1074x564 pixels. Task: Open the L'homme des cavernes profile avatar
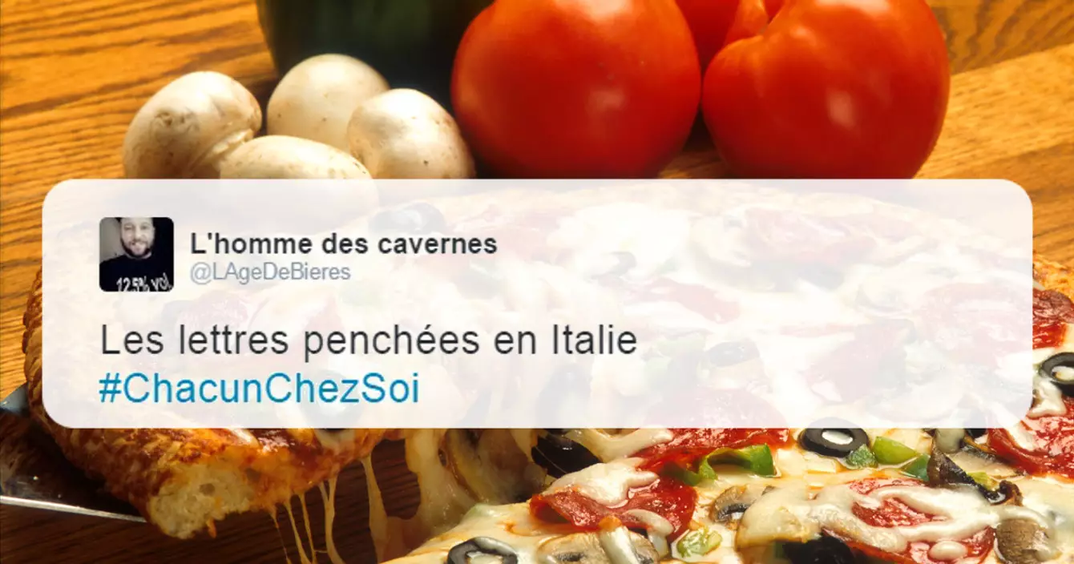pyautogui.click(x=136, y=254)
